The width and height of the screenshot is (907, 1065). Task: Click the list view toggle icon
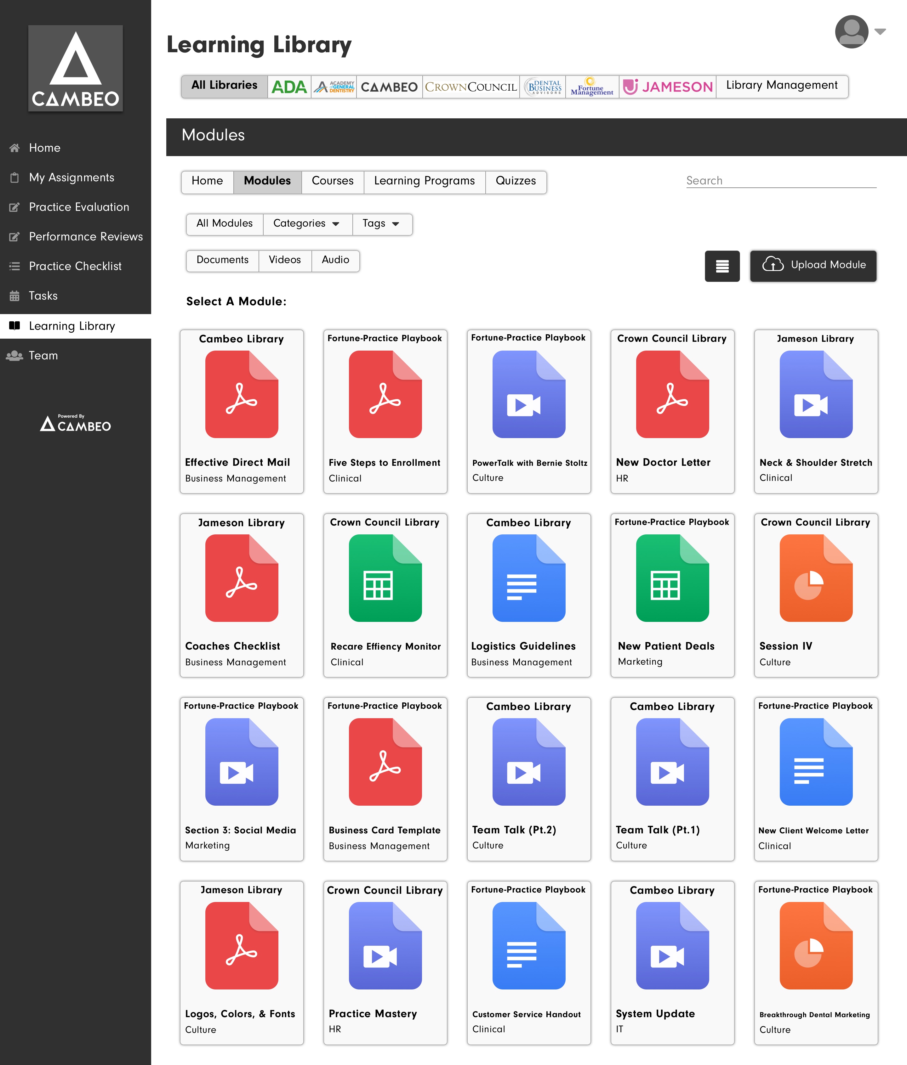tap(722, 266)
